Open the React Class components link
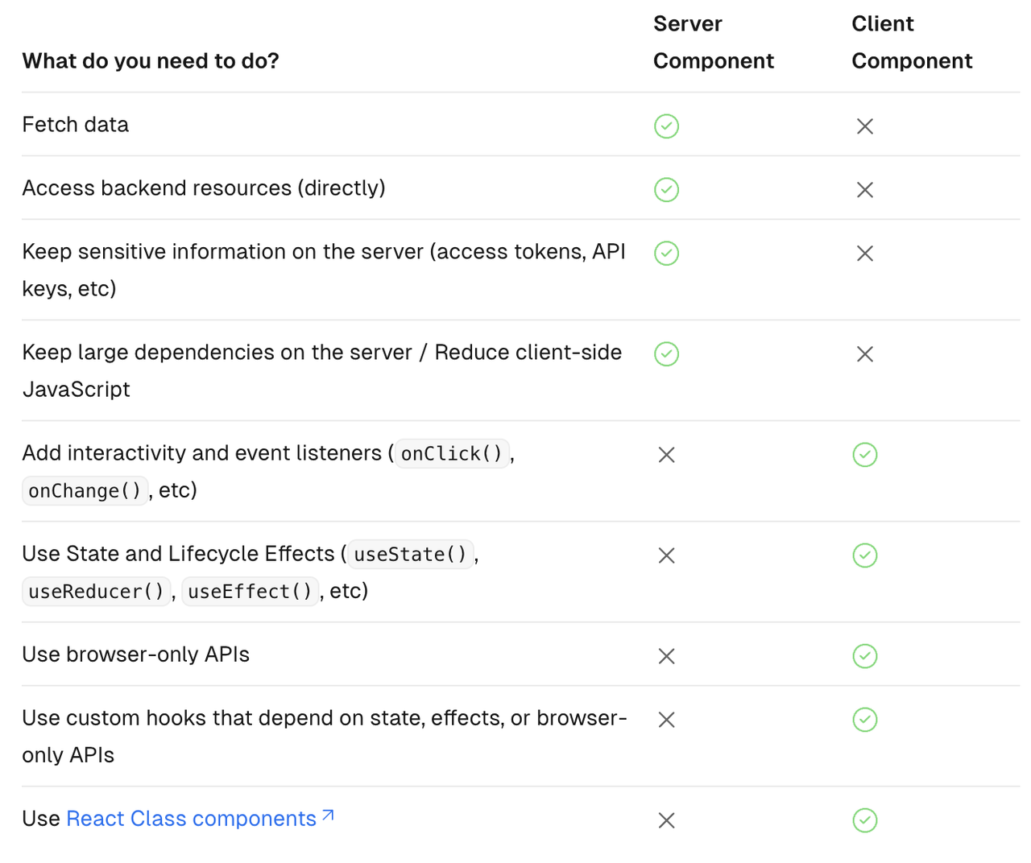The width and height of the screenshot is (1031, 863). click(x=191, y=819)
